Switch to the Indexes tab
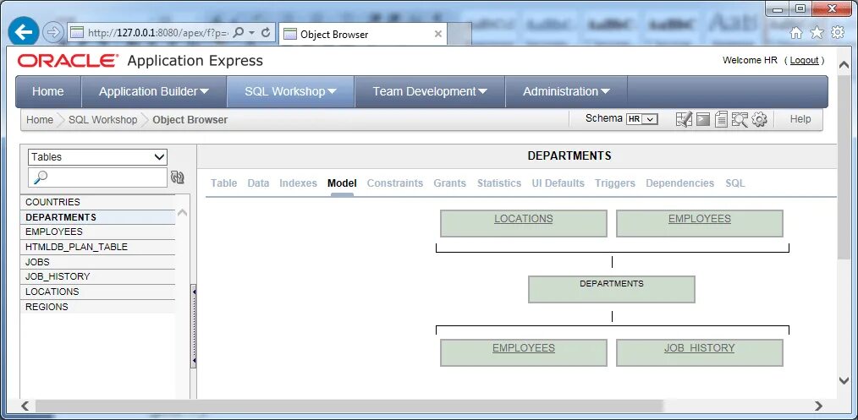 tap(298, 183)
